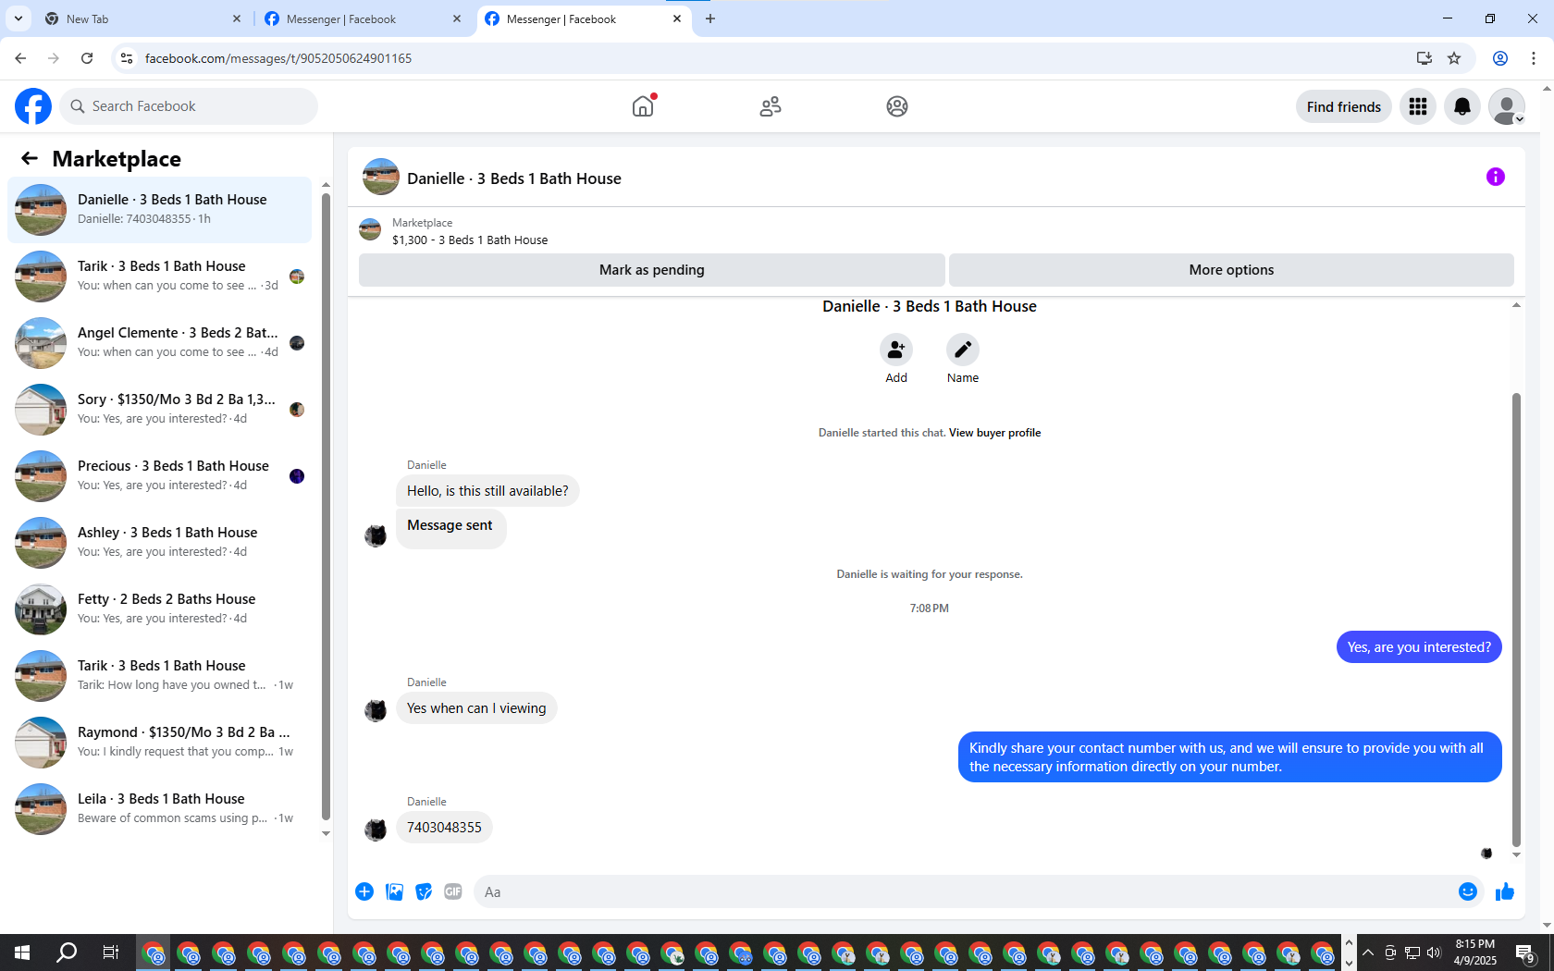
Task: Open the Windows Start menu
Action: coord(22,953)
